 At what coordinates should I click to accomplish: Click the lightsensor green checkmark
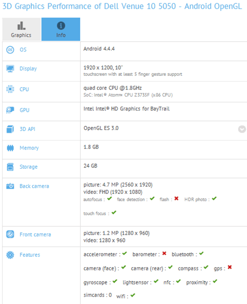coord(156,282)
